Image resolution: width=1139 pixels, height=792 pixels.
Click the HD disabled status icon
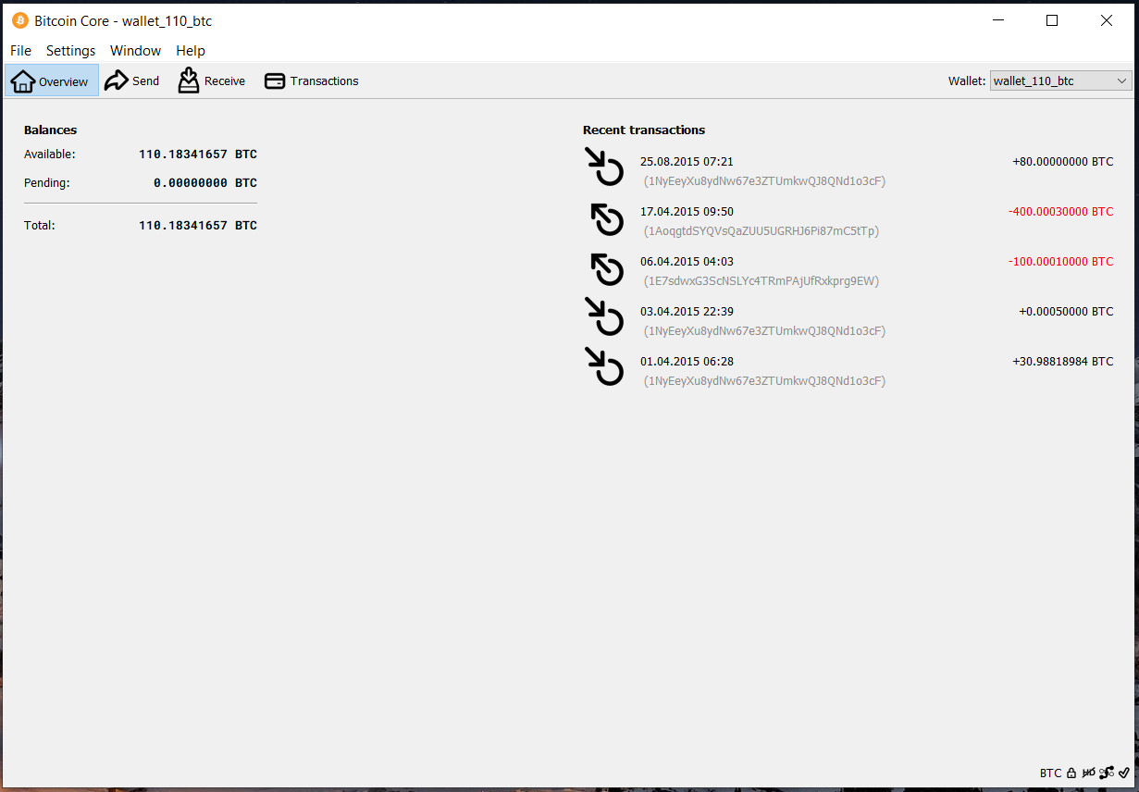coord(1088,773)
